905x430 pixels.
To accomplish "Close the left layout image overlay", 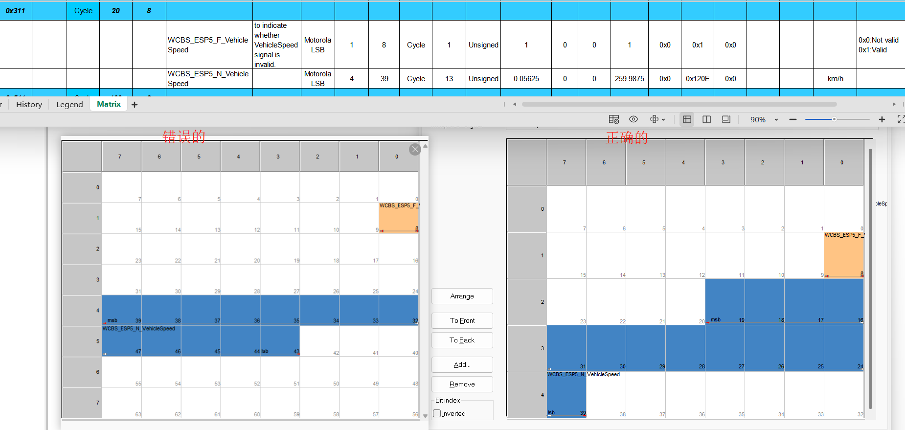I will (x=415, y=149).
